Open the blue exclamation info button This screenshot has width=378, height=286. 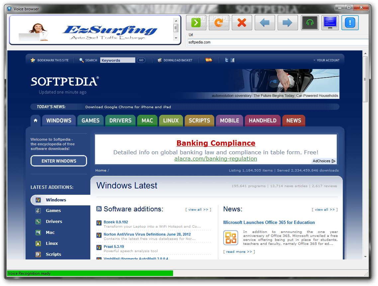(x=350, y=23)
